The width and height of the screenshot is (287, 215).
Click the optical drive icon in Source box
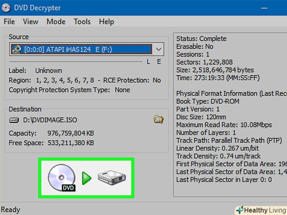click(x=17, y=49)
